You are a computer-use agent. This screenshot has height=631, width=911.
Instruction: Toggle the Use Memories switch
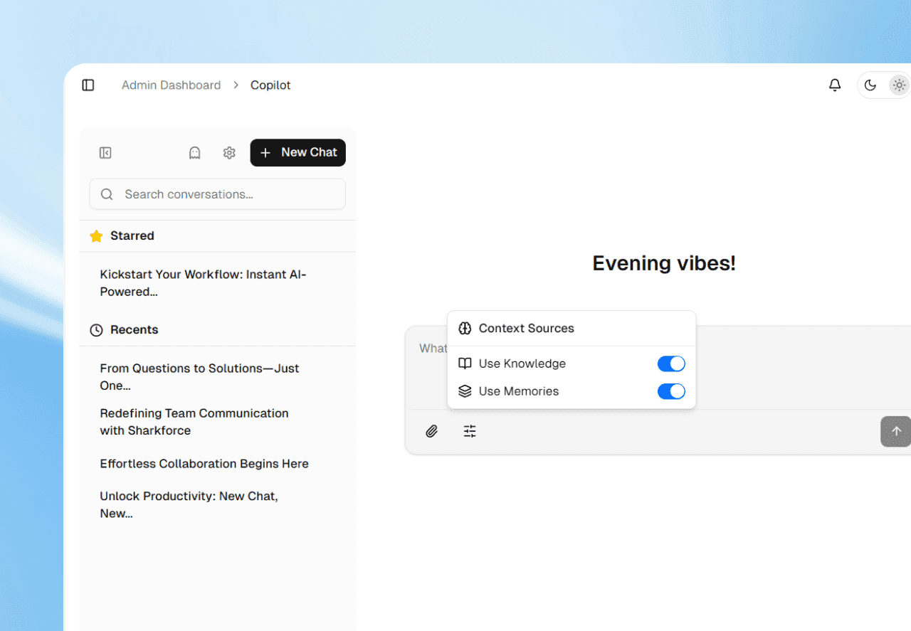[x=671, y=391]
